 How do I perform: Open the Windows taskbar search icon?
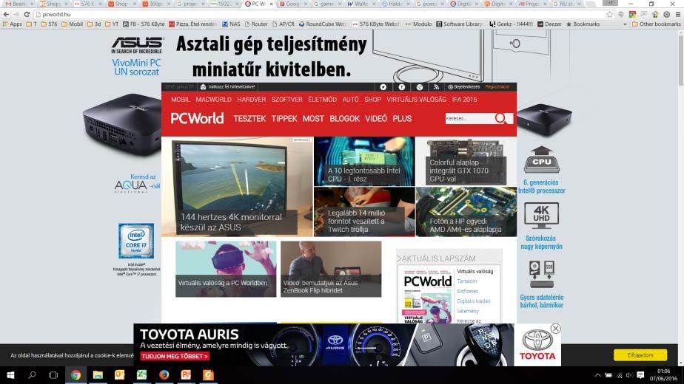coord(32,375)
